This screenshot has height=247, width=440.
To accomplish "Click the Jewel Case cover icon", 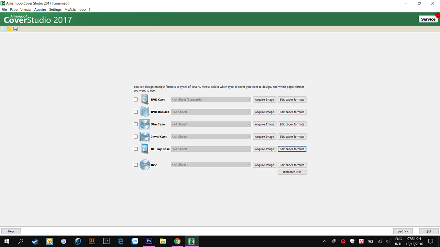I will (x=145, y=137).
